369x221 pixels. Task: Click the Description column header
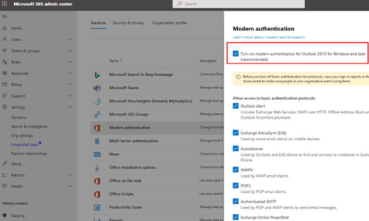pyautogui.click(x=208, y=61)
